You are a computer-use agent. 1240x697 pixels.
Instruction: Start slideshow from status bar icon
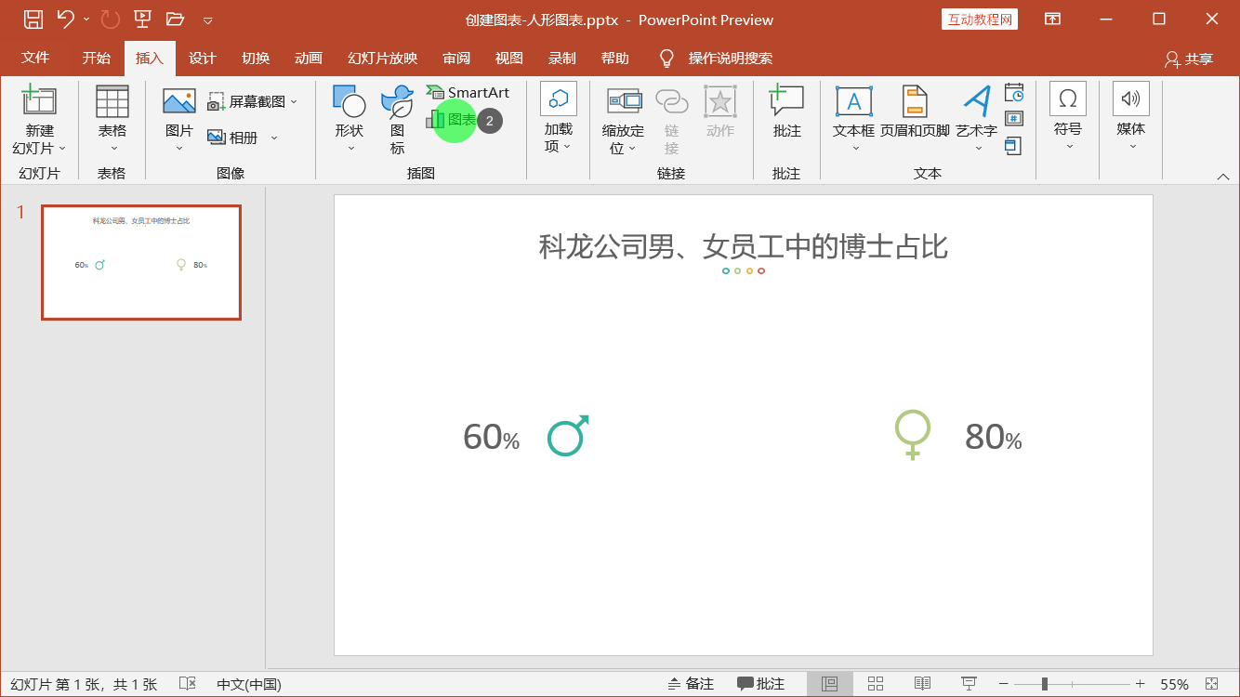click(x=969, y=684)
